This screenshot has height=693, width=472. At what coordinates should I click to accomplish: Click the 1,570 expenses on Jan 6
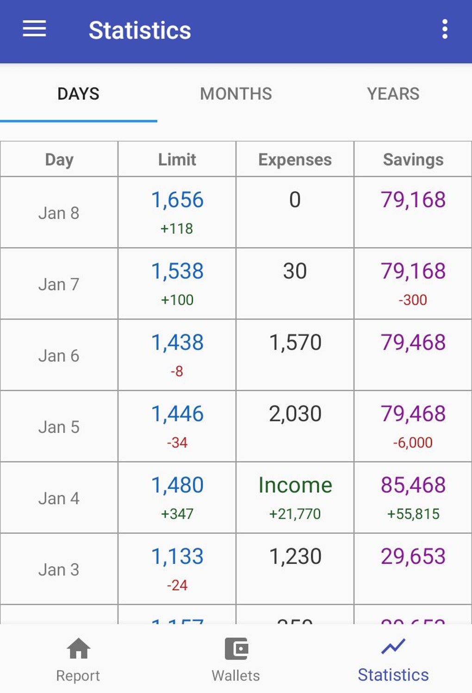(295, 343)
